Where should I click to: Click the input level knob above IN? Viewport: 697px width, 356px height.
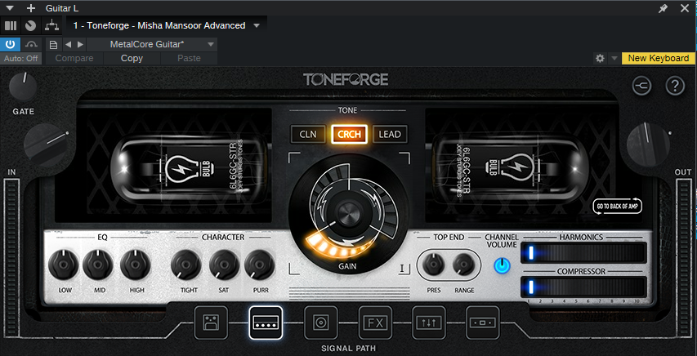click(x=45, y=145)
